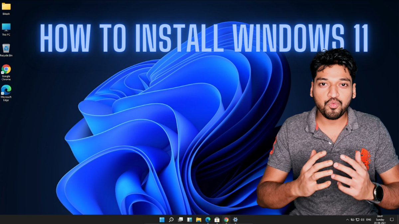
Task: Open taskbar Search
Action: [171, 220]
